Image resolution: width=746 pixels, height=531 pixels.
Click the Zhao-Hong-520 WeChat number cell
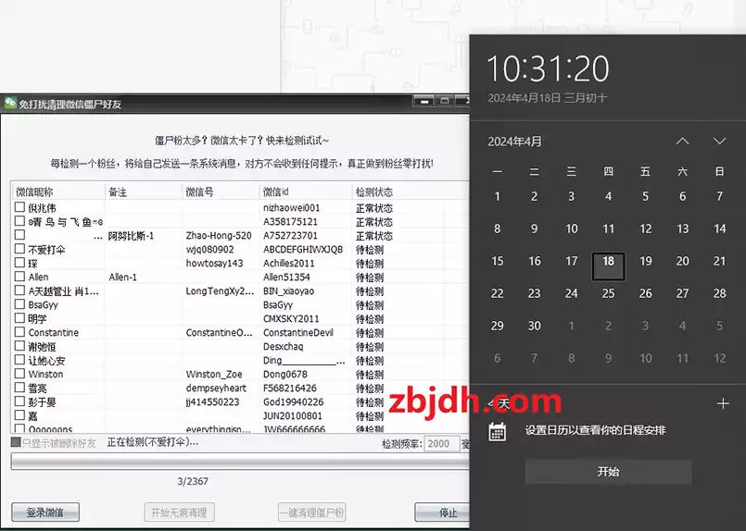219,235
